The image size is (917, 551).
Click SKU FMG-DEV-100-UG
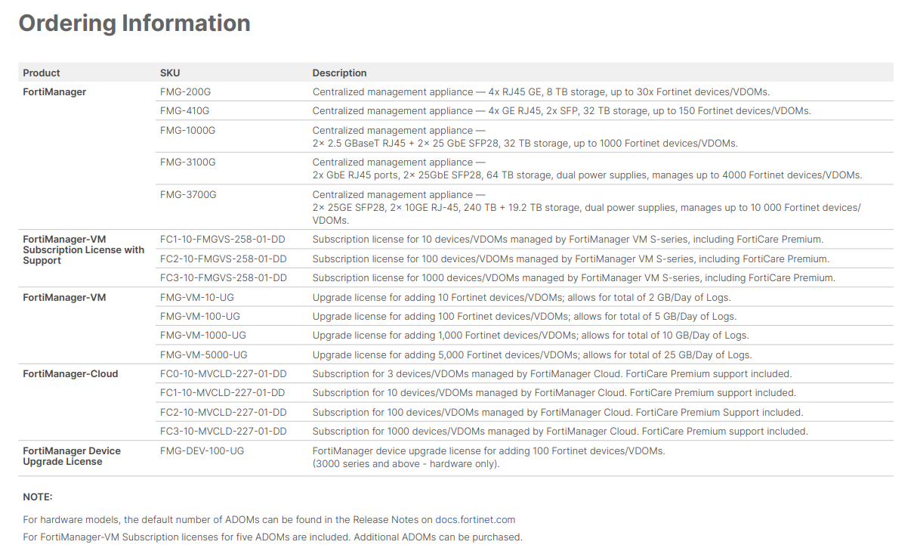202,450
